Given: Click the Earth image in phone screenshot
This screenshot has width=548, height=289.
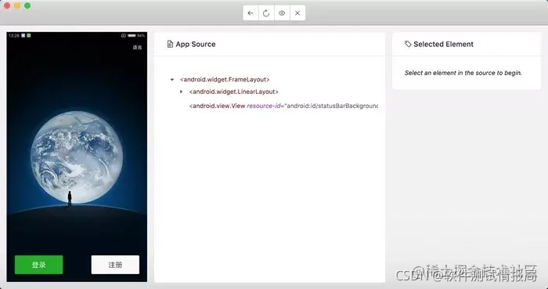Looking at the screenshot, I should pos(77,157).
